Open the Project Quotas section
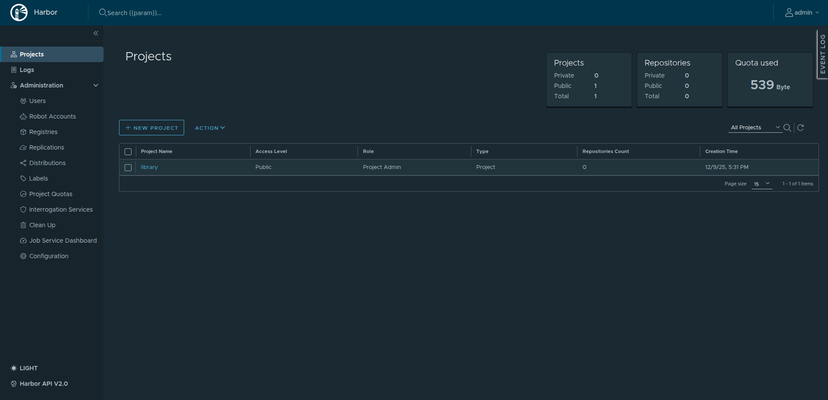This screenshot has height=400, width=828. [50, 194]
